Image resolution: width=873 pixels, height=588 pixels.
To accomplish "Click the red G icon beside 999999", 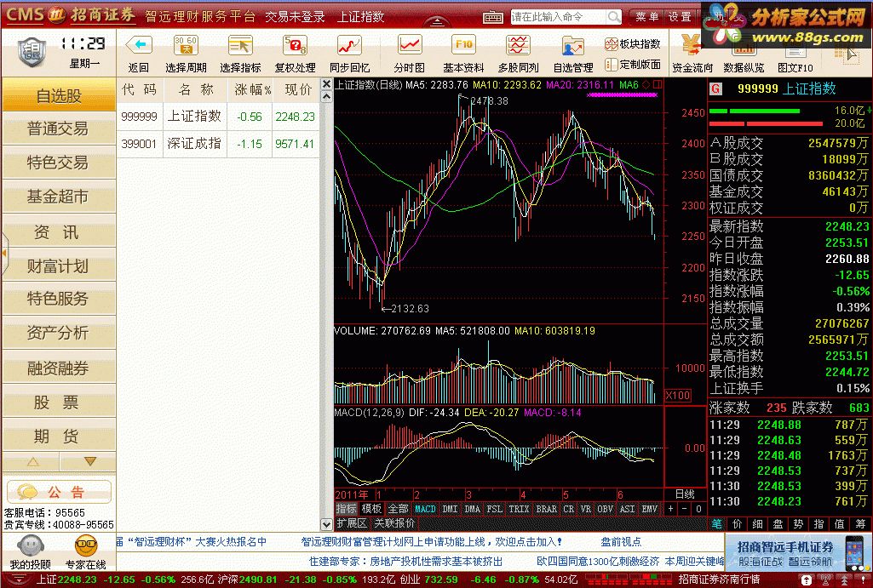I will pos(716,88).
